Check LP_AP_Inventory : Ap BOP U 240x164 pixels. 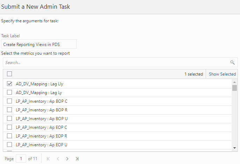9,118
